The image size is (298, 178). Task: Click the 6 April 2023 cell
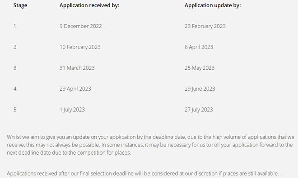pyautogui.click(x=199, y=47)
